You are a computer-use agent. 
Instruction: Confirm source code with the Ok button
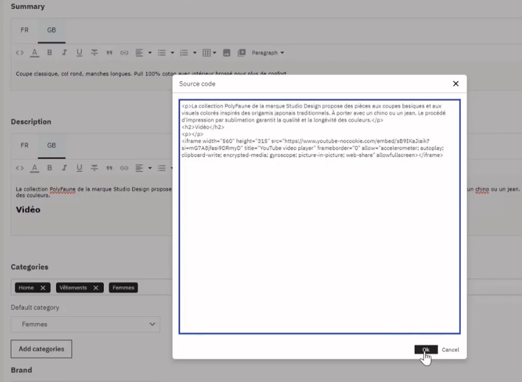tap(426, 349)
